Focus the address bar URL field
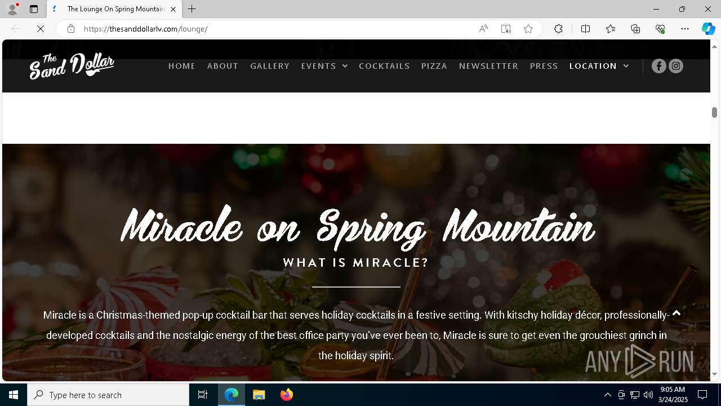This screenshot has height=406, width=721. click(x=276, y=29)
